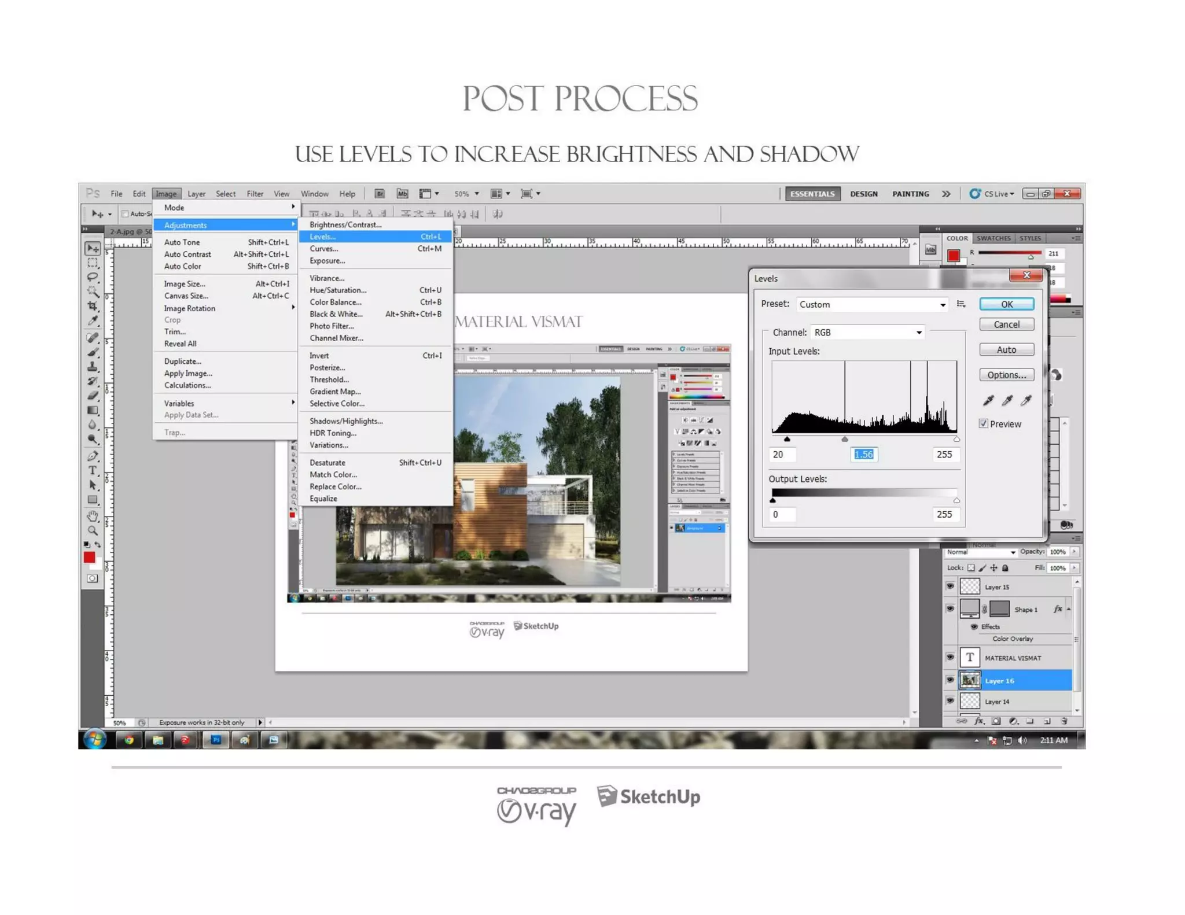Image resolution: width=1185 pixels, height=915 pixels.
Task: Choose Curves... from Adjustments submenu
Action: (x=375, y=249)
